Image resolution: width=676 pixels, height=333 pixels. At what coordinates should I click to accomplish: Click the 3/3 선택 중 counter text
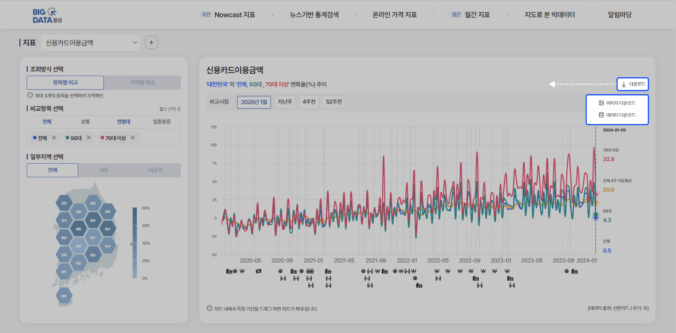(170, 109)
